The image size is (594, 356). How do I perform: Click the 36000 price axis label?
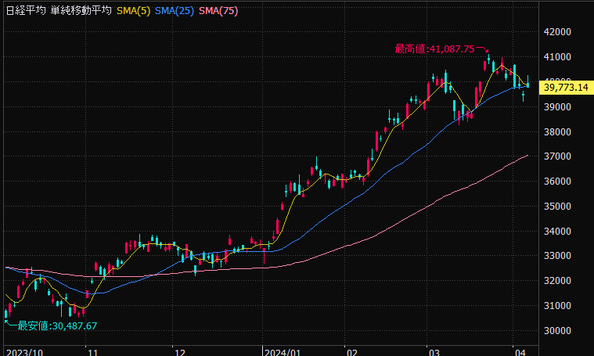557,181
